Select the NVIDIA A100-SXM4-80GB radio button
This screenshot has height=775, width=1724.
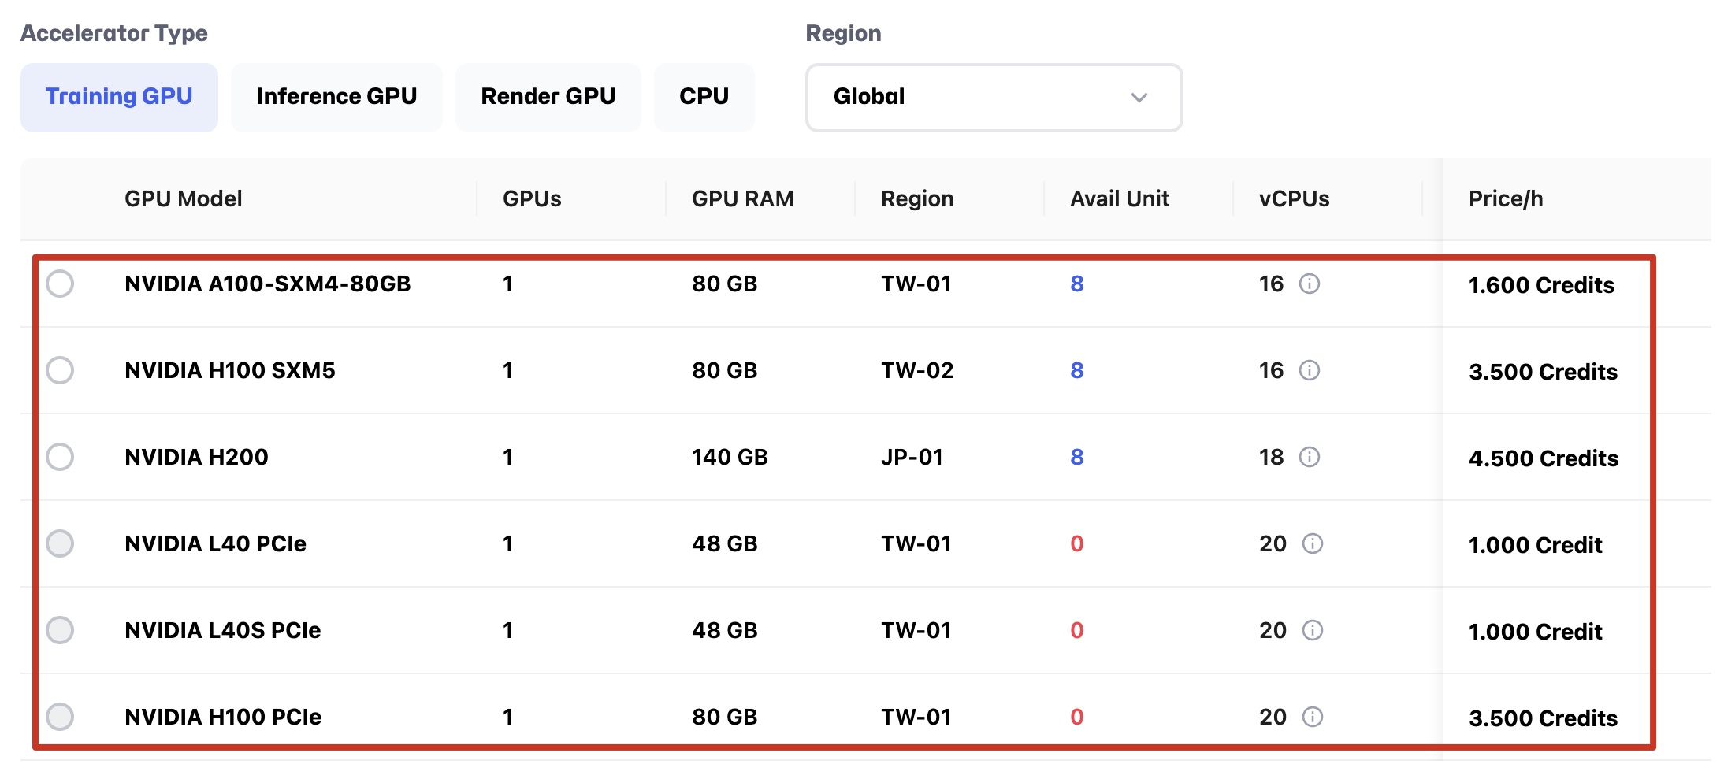coord(60,284)
